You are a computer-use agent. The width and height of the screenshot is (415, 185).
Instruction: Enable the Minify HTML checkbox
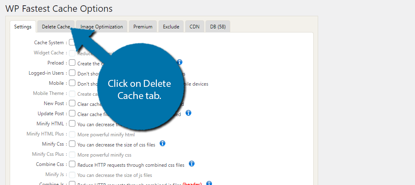pyautogui.click(x=72, y=123)
